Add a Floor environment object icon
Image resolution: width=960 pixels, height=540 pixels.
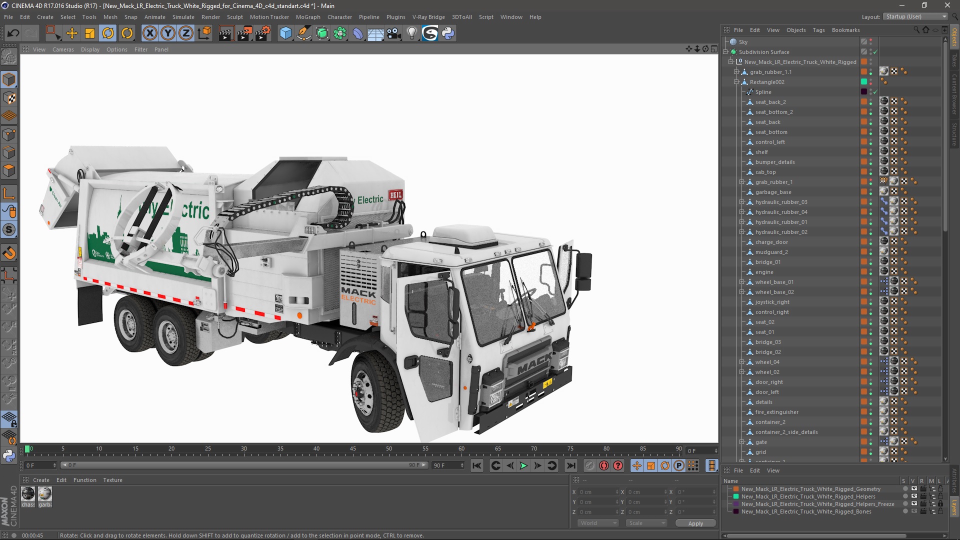[375, 33]
